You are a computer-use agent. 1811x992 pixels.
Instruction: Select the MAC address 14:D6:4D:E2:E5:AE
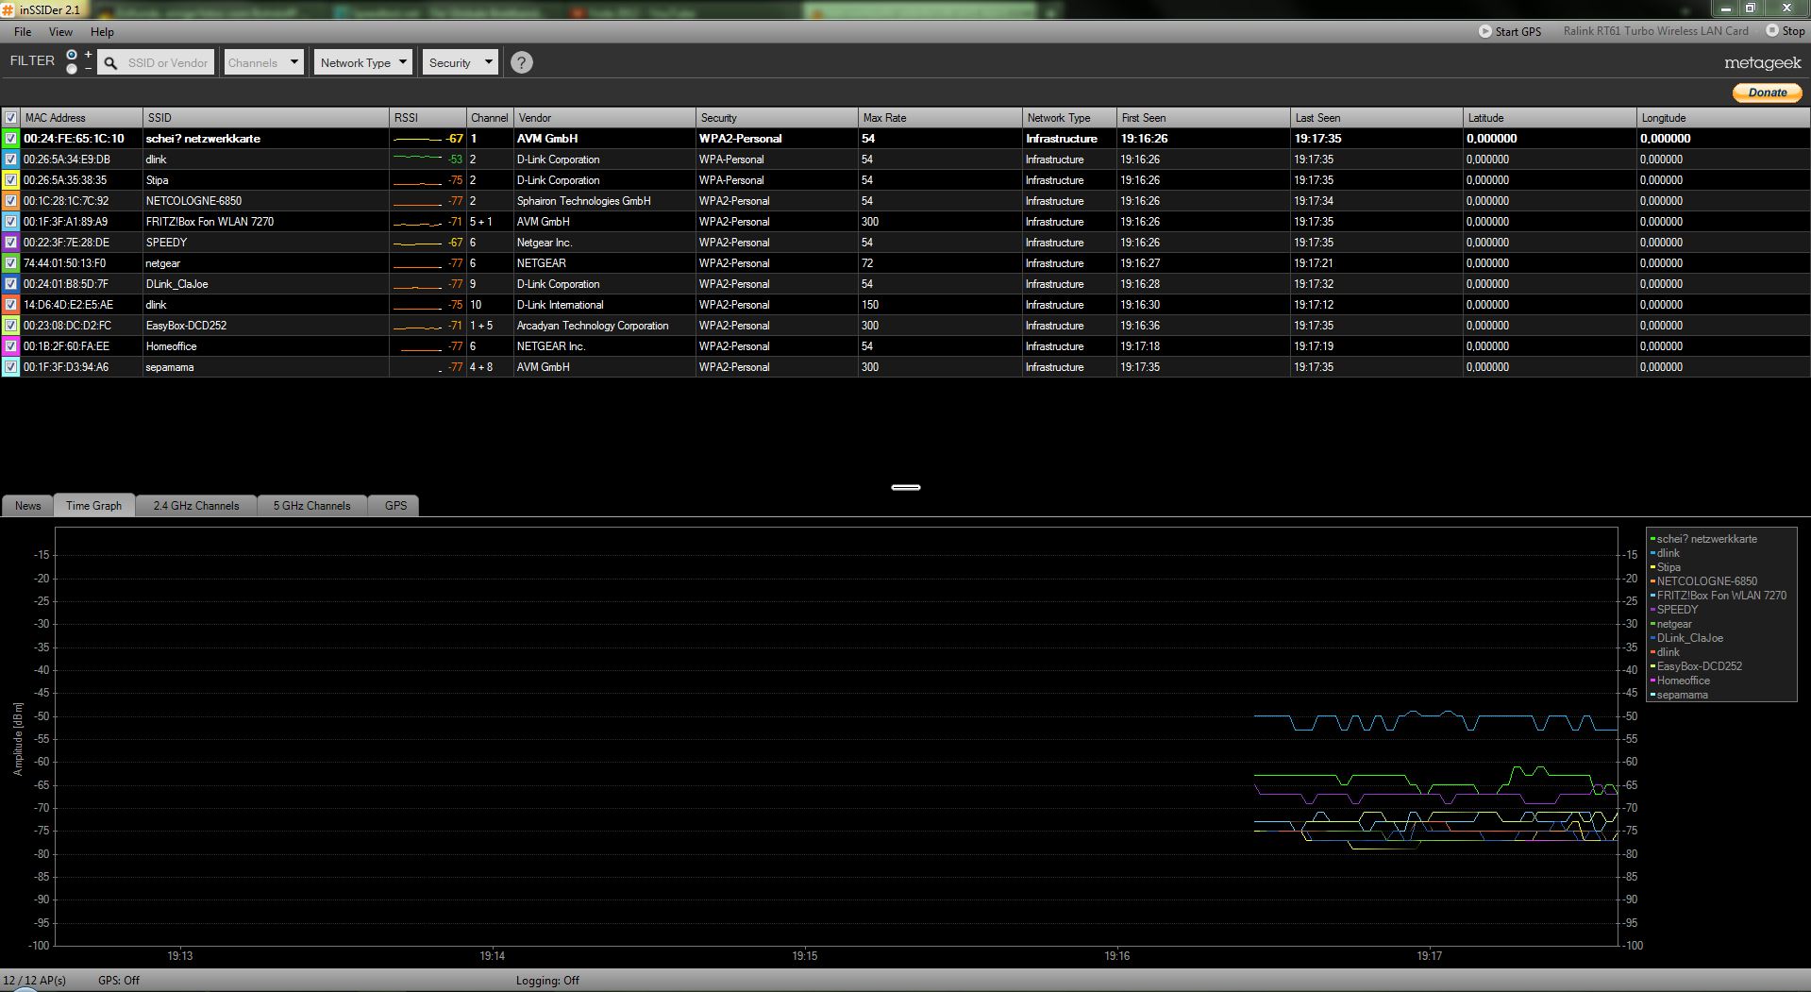coord(68,305)
